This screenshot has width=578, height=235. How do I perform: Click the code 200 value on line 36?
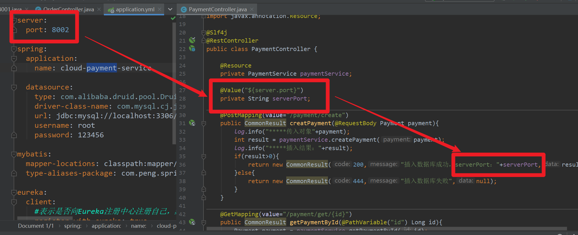click(358, 165)
